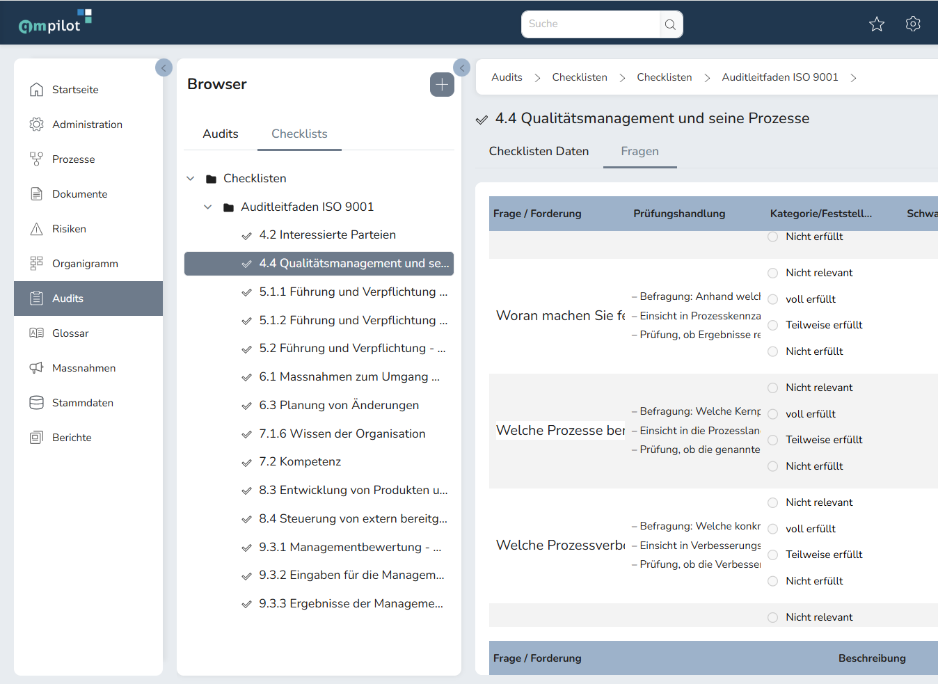Open settings via the gear icon

tap(912, 23)
